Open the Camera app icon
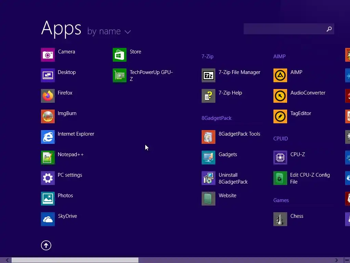 (x=48, y=55)
